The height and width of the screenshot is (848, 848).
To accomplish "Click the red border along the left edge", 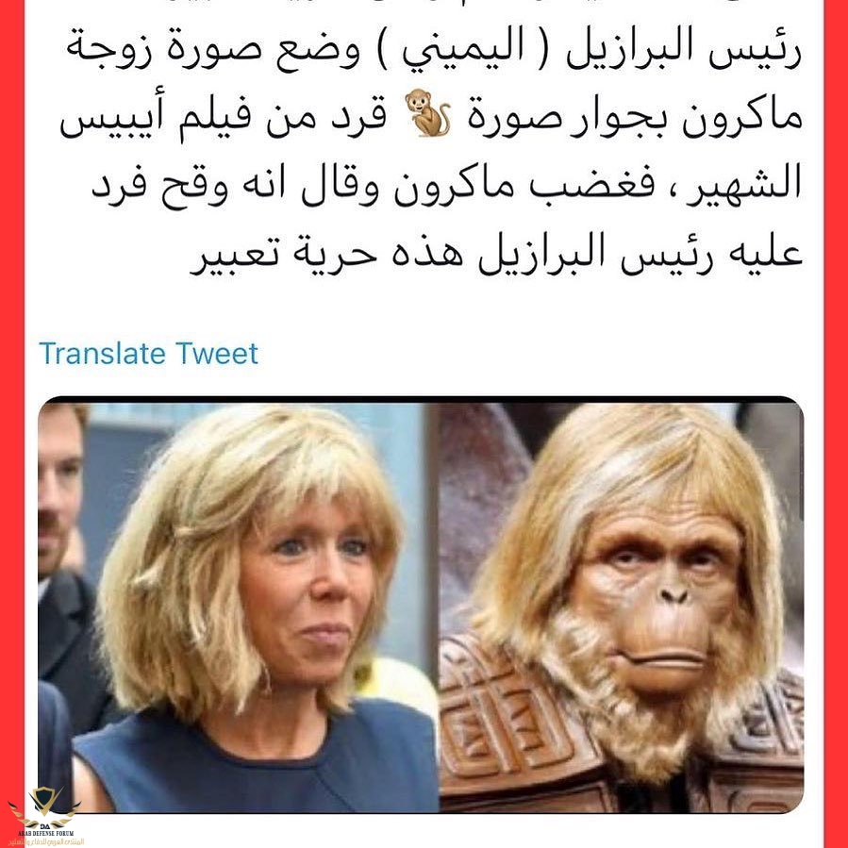I will point(12,378).
